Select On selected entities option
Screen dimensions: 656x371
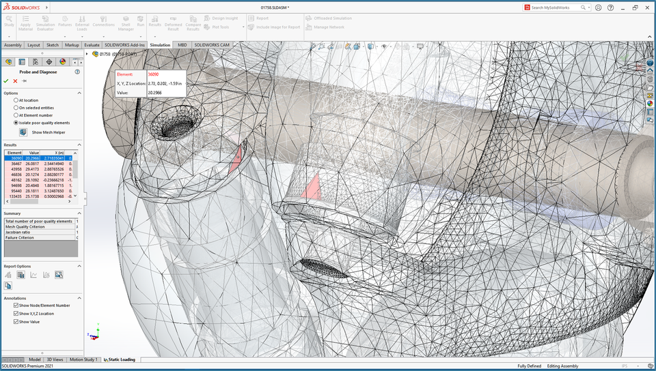pos(16,108)
